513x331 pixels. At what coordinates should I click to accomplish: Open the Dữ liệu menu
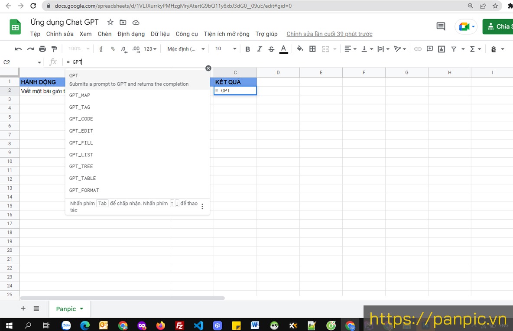tap(160, 34)
